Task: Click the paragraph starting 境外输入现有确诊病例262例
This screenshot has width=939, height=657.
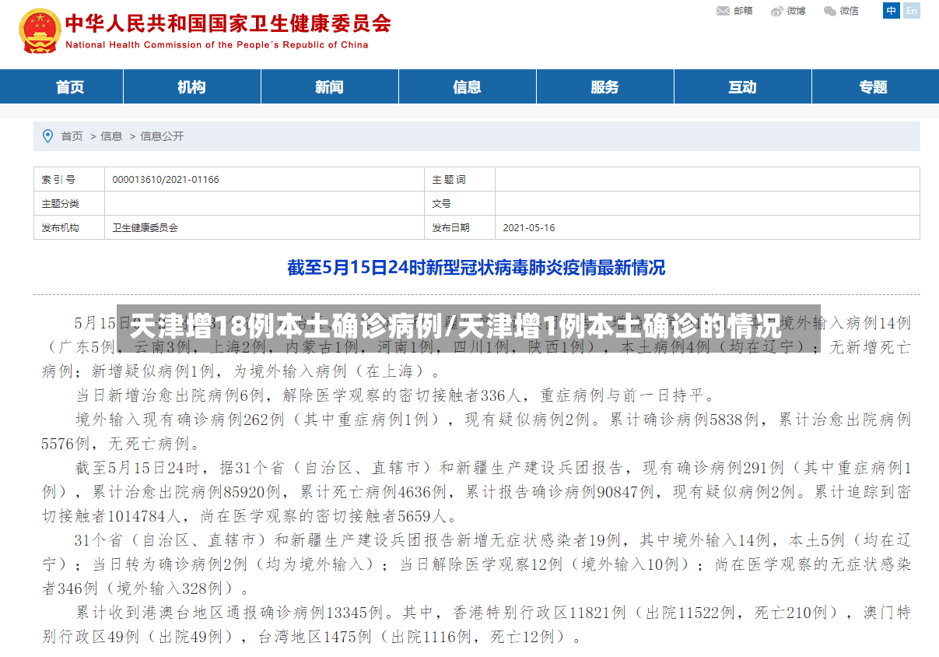Action: point(476,432)
